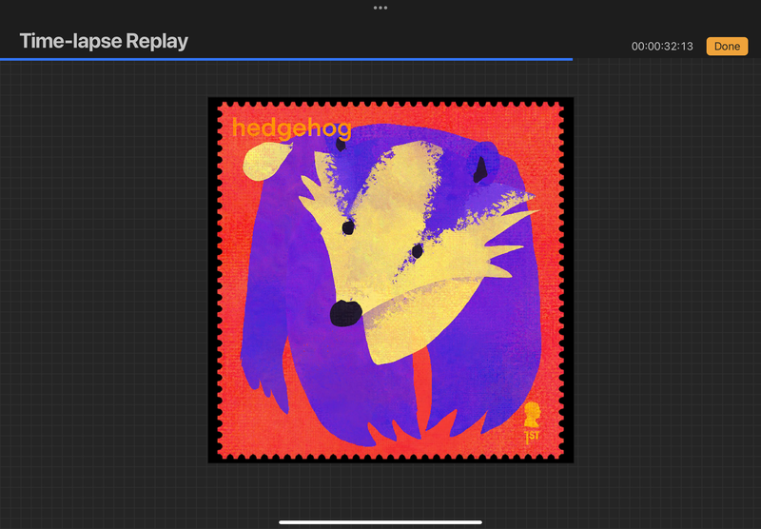The width and height of the screenshot is (761, 529).
Task: Click the hedgehog's black nose
Action: tap(343, 312)
